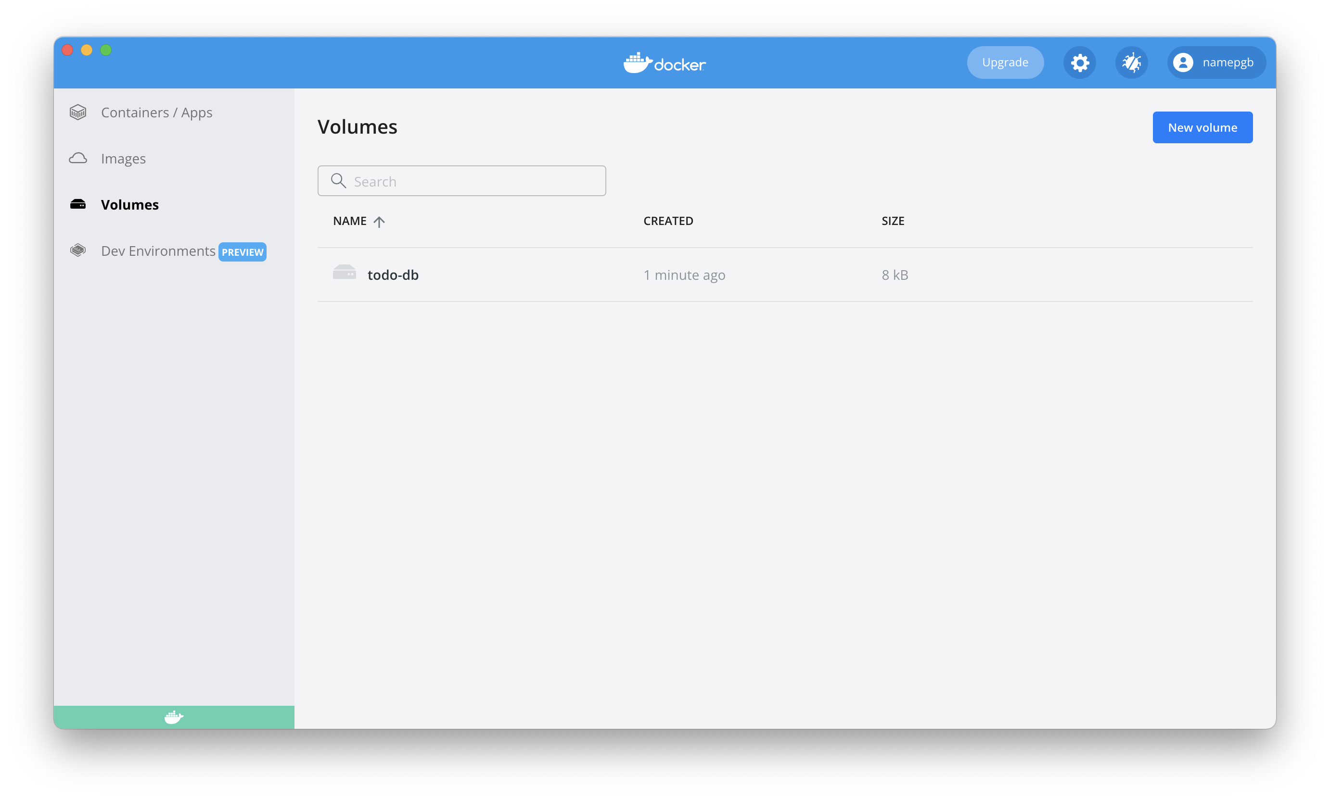Switch to Images view

point(123,159)
